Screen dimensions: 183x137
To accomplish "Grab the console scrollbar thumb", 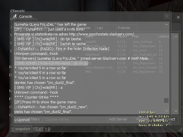I will (x=166, y=100).
